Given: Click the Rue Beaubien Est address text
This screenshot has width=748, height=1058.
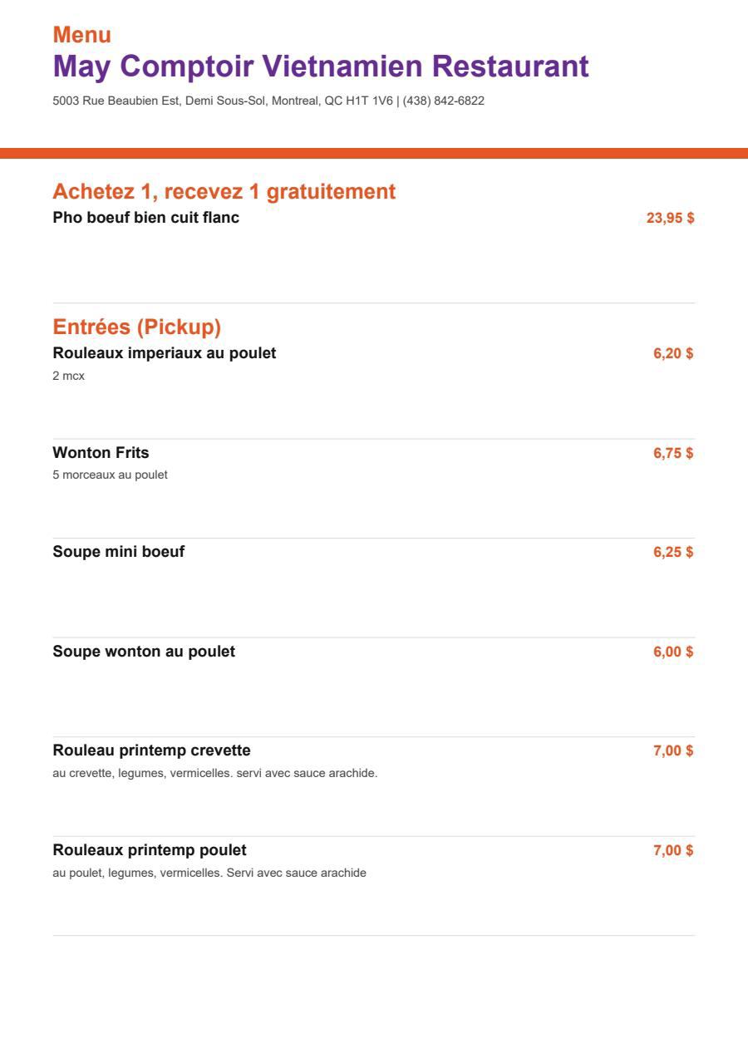Looking at the screenshot, I should pyautogui.click(x=222, y=101).
